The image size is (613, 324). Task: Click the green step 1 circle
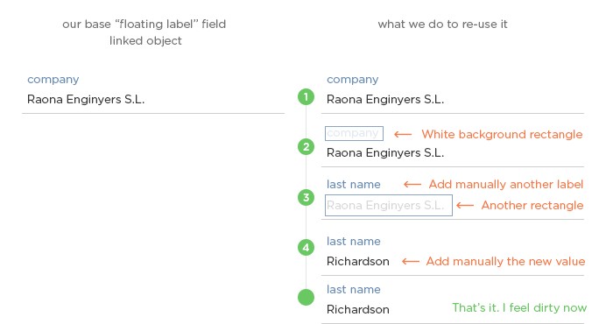pos(306,96)
